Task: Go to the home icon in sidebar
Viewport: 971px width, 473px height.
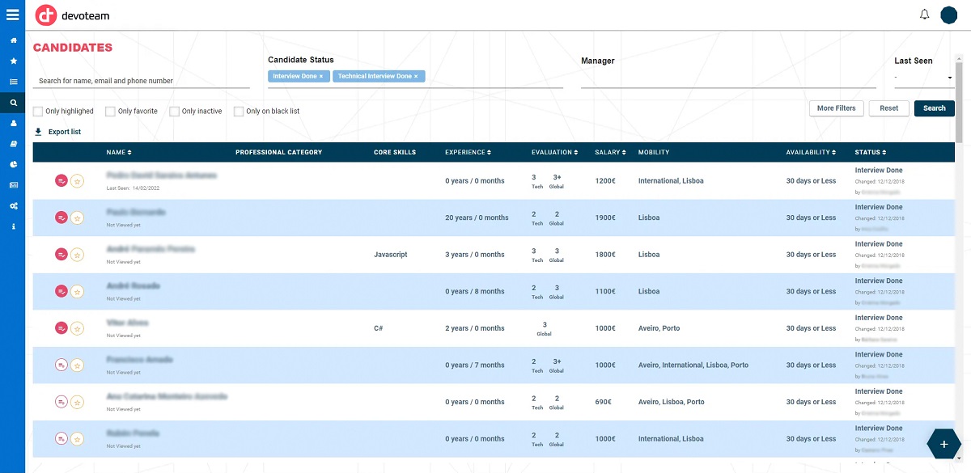Action: click(x=13, y=40)
